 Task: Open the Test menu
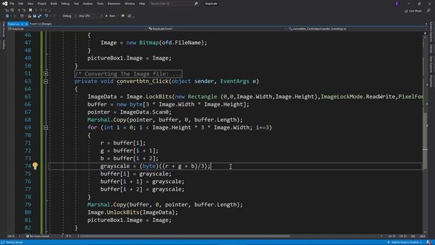(76, 3)
